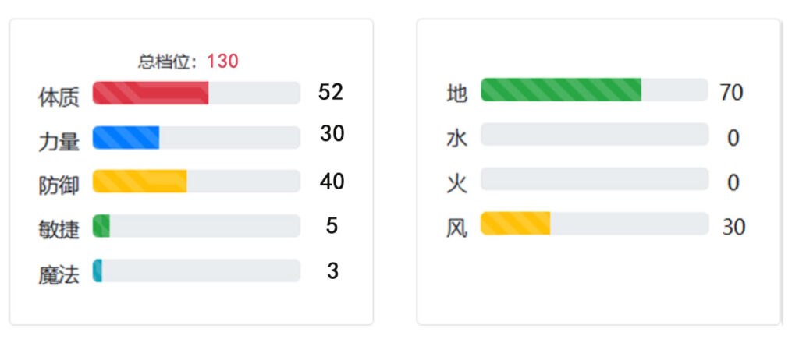799x339 pixels.
Task: Click the red 体质 progress bar
Action: [196, 93]
